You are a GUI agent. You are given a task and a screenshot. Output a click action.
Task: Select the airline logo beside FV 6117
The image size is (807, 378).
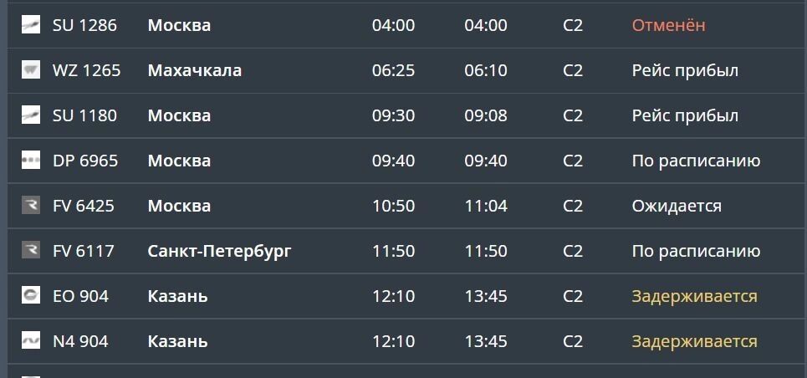click(31, 251)
